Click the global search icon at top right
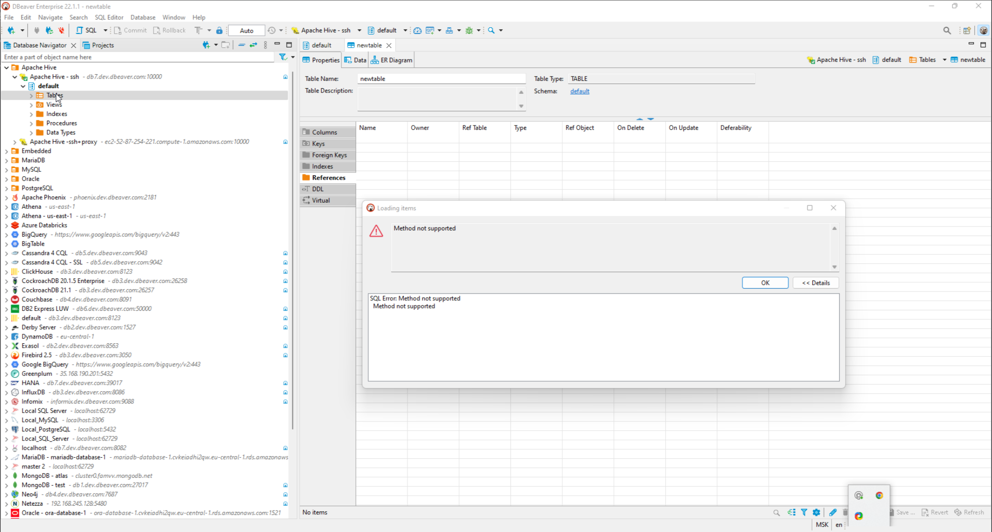This screenshot has height=532, width=992. [947, 30]
